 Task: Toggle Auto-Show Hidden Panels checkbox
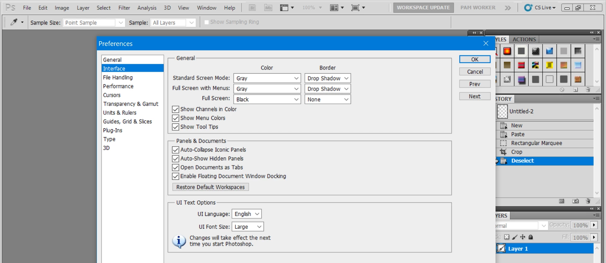click(x=175, y=159)
